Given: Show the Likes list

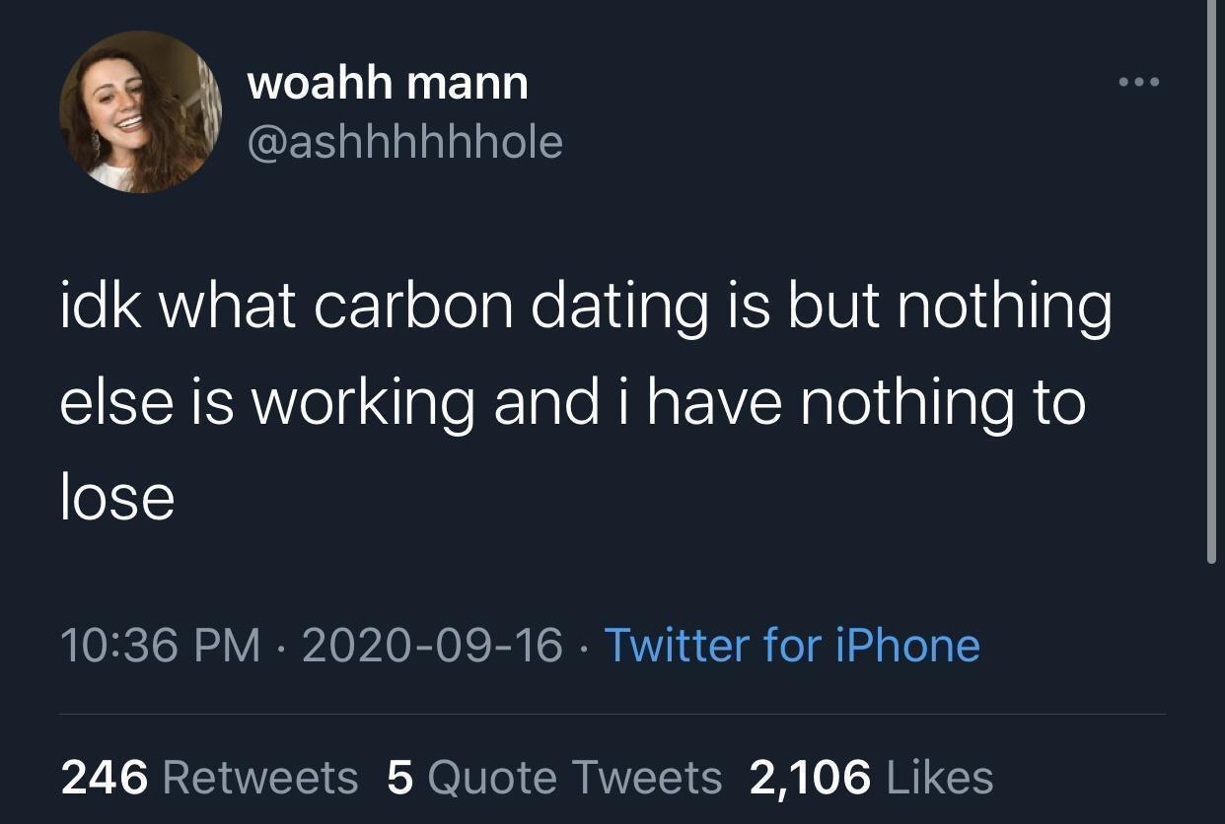Looking at the screenshot, I should (x=940, y=777).
